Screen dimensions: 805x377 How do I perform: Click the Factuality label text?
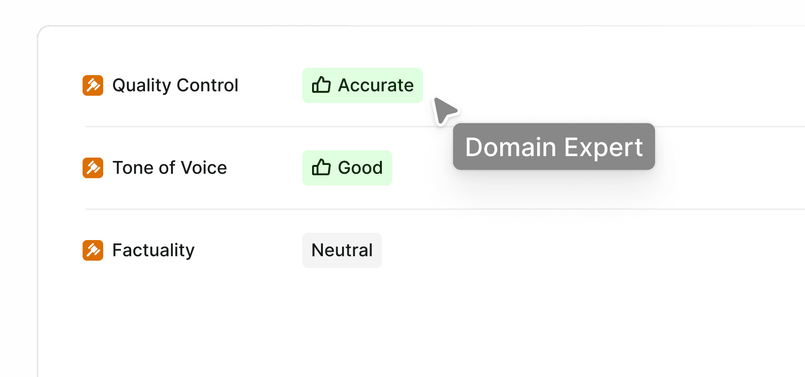(153, 250)
